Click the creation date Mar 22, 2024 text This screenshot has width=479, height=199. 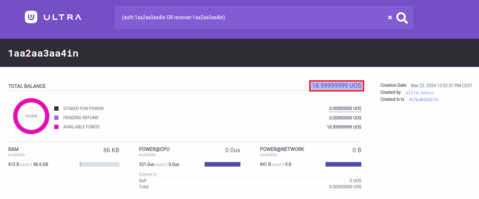pyautogui.click(x=442, y=86)
